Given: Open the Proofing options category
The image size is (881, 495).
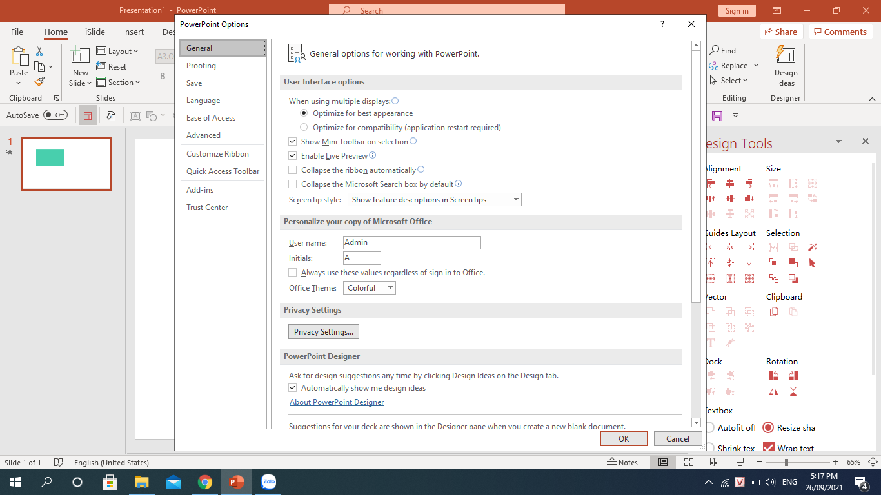Looking at the screenshot, I should (x=223, y=66).
